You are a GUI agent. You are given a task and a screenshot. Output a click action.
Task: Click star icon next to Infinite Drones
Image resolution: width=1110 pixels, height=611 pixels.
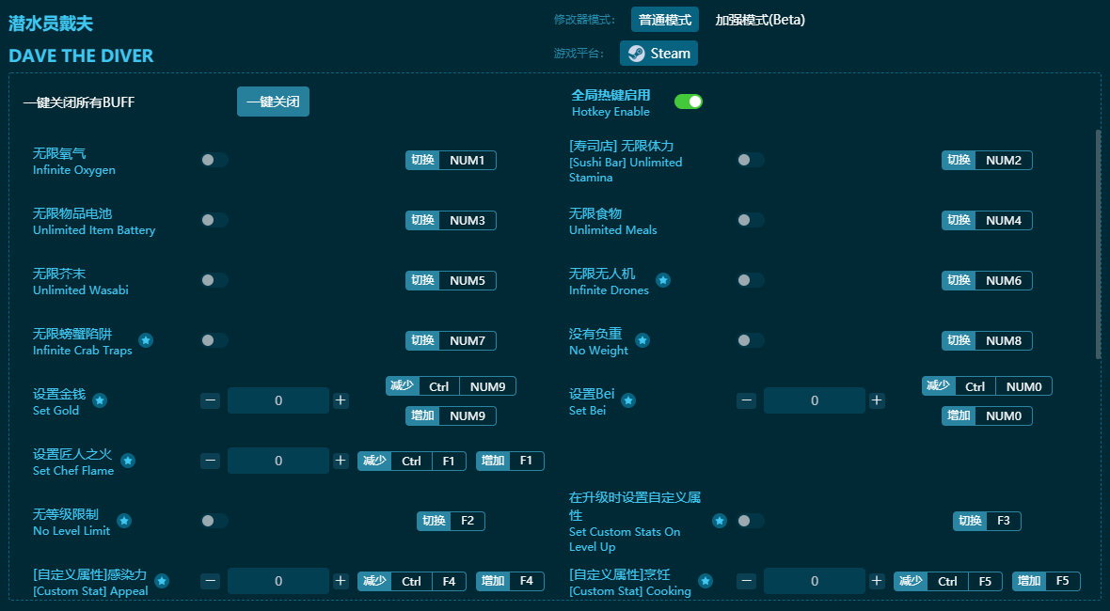tap(663, 280)
